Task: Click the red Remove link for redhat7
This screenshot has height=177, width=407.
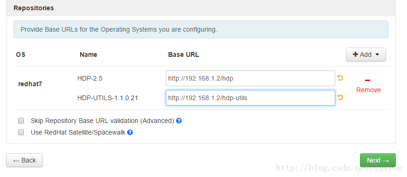Action: [368, 90]
